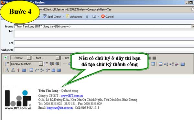Open the format dropdown

click(x=20, y=58)
